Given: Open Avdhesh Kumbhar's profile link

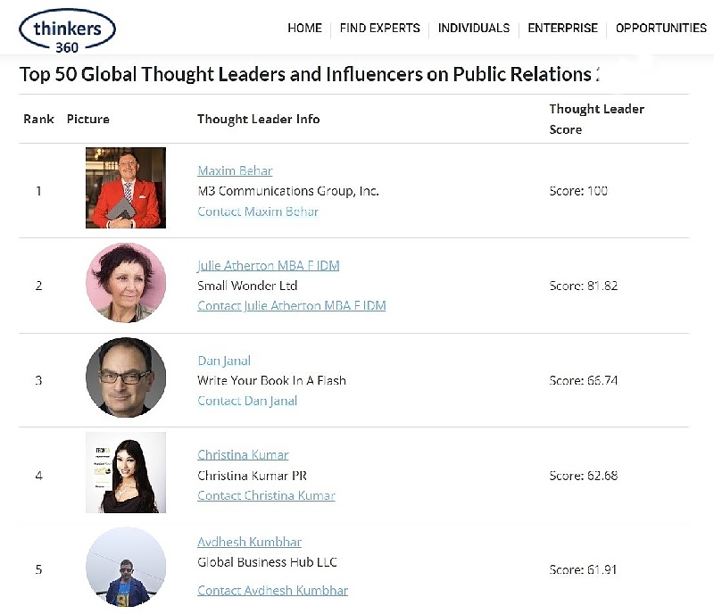Looking at the screenshot, I should pos(249,542).
